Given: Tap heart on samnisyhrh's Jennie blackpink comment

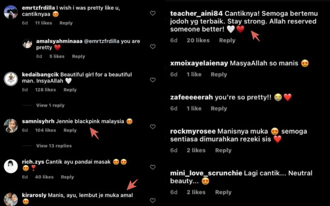Looking at the screenshot, I should (x=153, y=127).
